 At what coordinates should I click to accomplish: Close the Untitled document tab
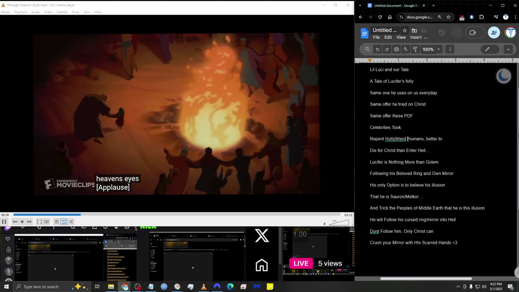click(x=424, y=5)
